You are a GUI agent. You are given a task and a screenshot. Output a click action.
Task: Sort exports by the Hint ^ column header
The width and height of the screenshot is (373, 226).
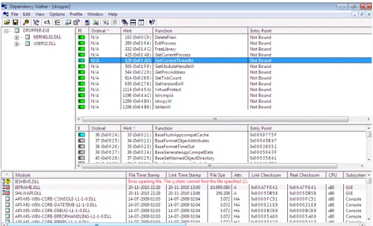pos(137,128)
